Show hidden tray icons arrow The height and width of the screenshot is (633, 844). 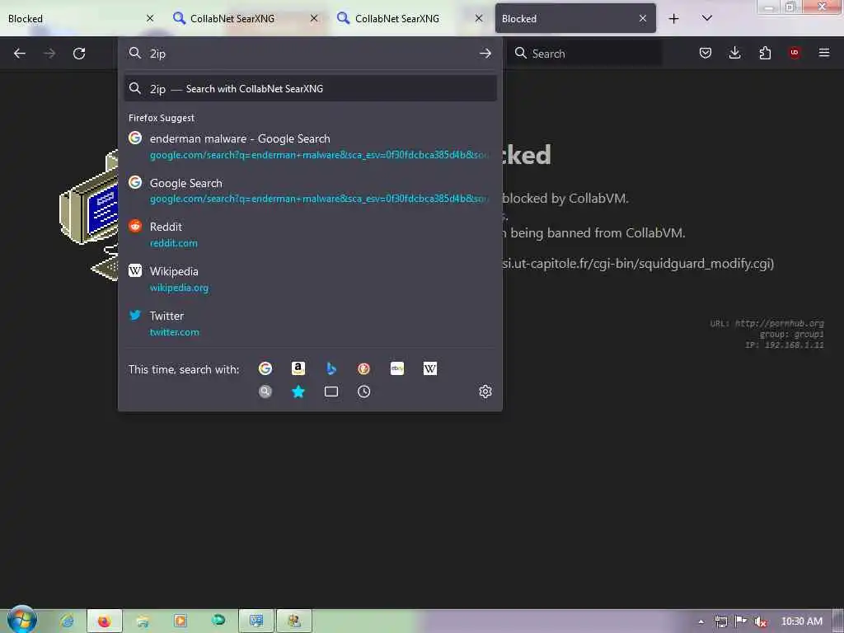[x=701, y=621]
